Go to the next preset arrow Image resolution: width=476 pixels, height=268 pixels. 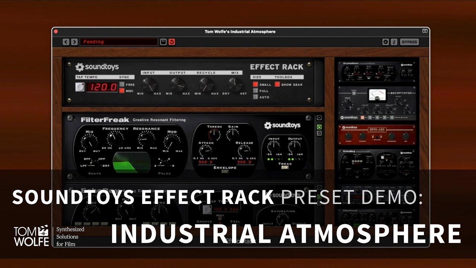pyautogui.click(x=74, y=42)
